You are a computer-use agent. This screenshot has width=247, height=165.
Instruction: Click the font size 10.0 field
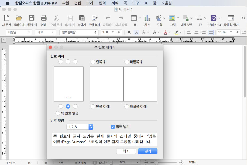tap(106, 32)
